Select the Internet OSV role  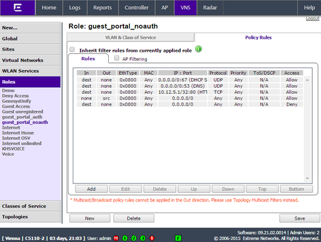pyautogui.click(x=16, y=138)
